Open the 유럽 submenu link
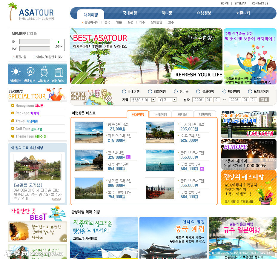Screen dimensions: 278x259 click(x=130, y=22)
